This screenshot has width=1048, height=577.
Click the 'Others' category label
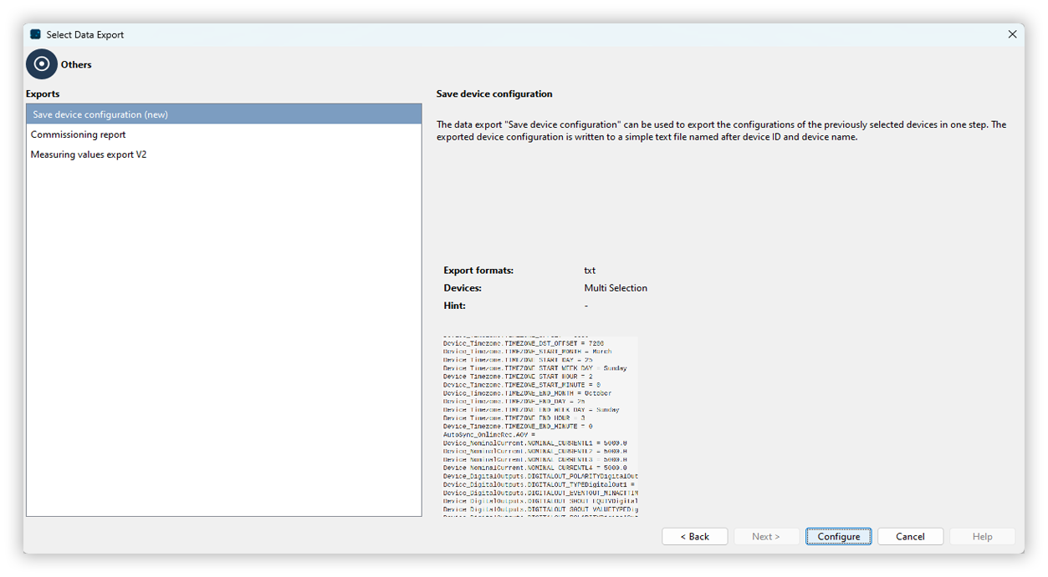point(76,64)
